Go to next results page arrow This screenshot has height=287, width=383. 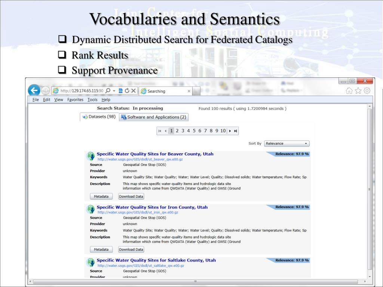(x=230, y=131)
